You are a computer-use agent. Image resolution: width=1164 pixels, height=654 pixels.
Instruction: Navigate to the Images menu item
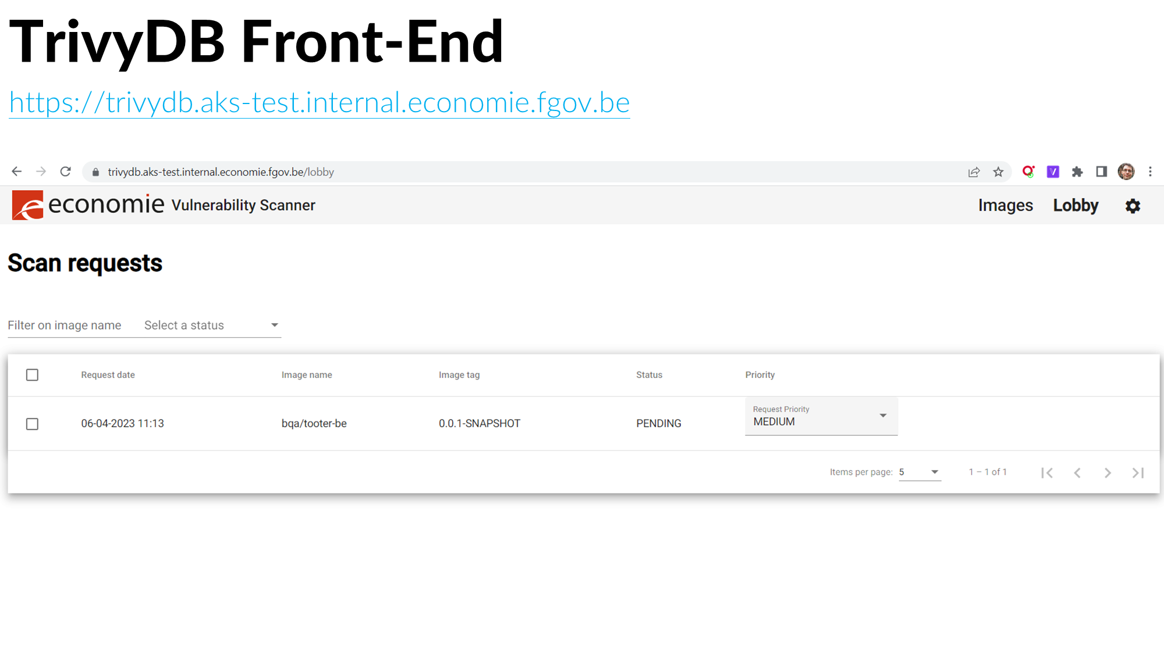point(1005,205)
